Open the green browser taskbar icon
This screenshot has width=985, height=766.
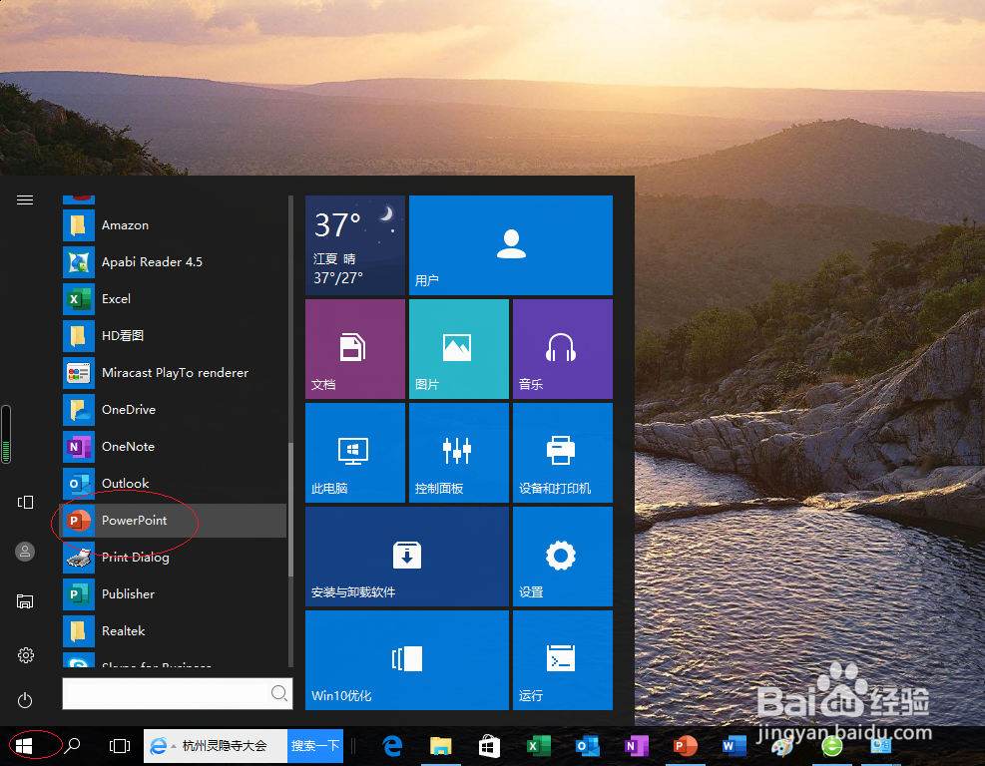pos(832,746)
